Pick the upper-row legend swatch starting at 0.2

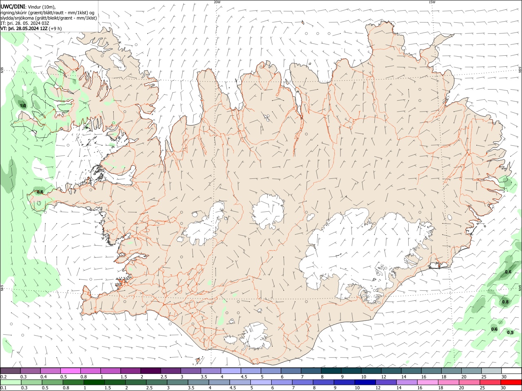tap(10, 371)
